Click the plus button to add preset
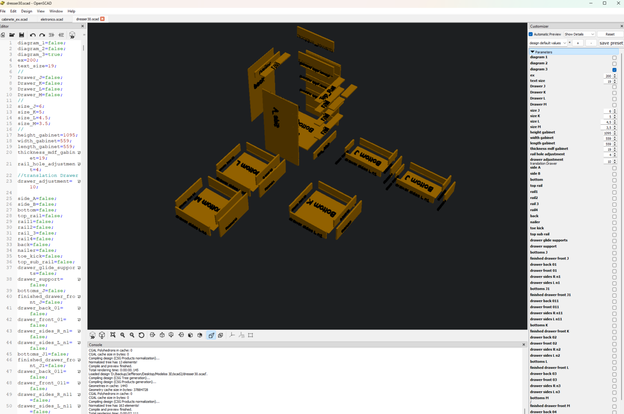The image size is (624, 414). coord(578,43)
